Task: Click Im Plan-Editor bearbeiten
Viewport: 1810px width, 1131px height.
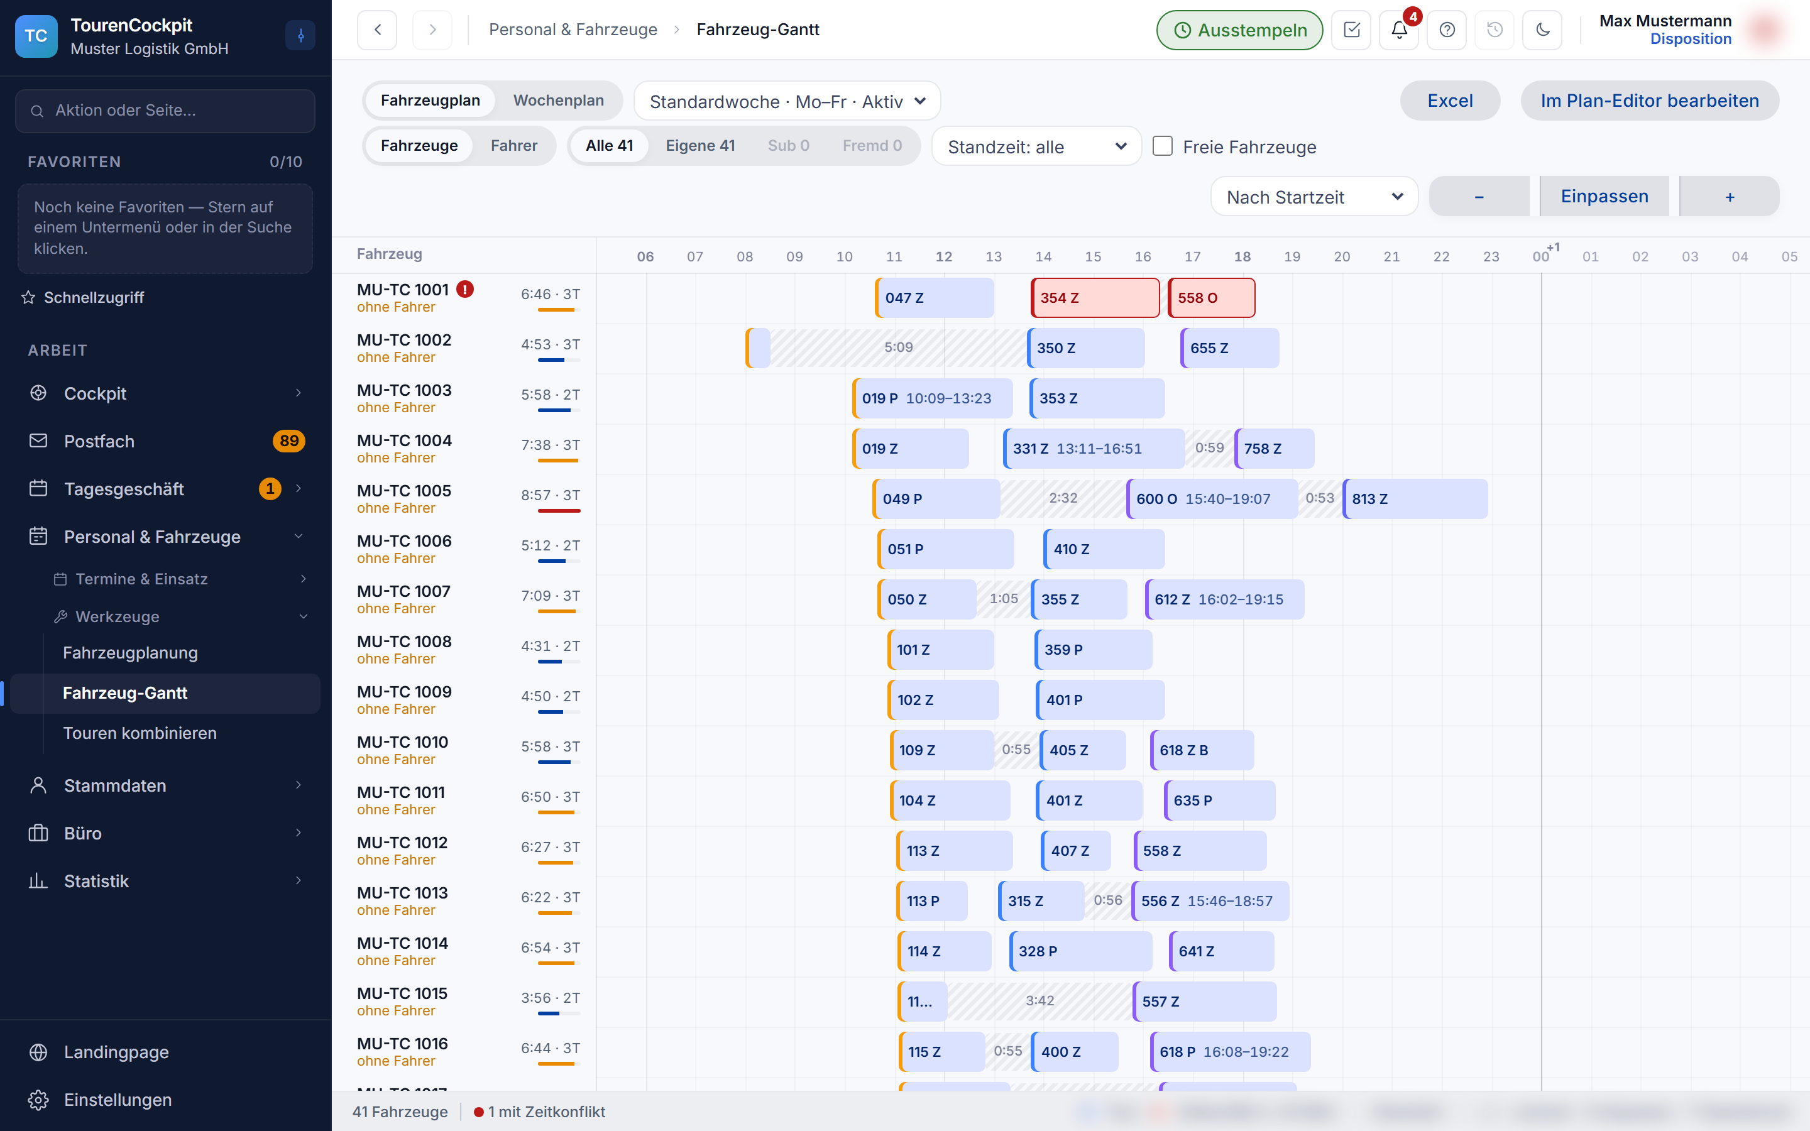Action: (x=1649, y=101)
